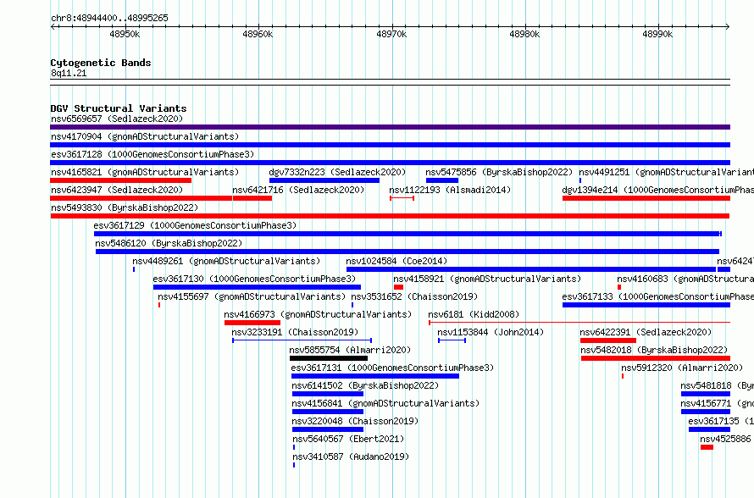
Task: Open the nsv5493830 (ByrskaBishop2022) variant label
Action: click(125, 207)
